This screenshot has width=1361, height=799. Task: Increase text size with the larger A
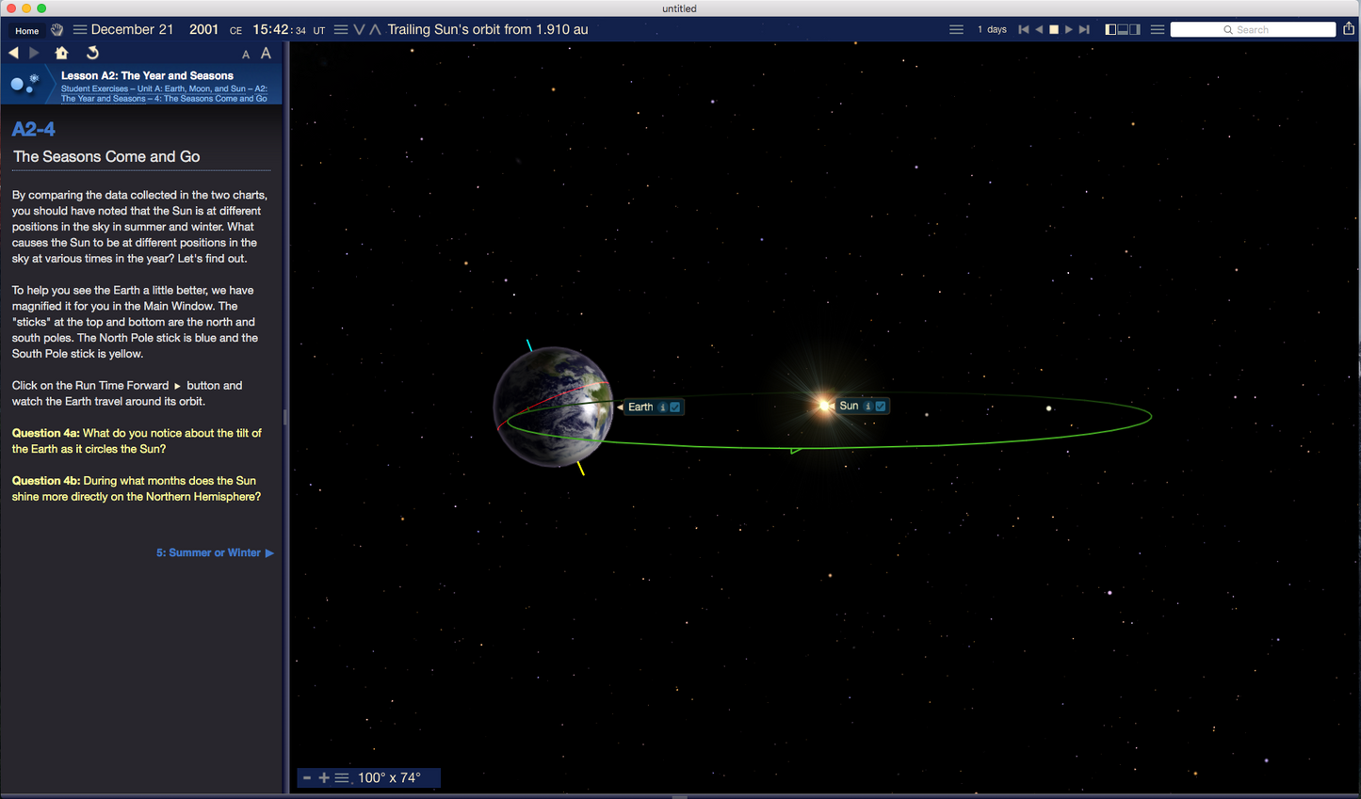(266, 54)
